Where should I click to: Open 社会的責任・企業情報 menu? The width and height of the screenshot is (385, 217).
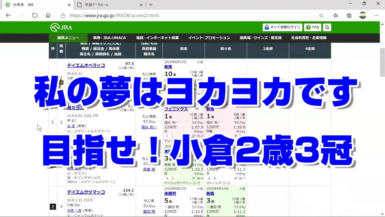tap(309, 38)
